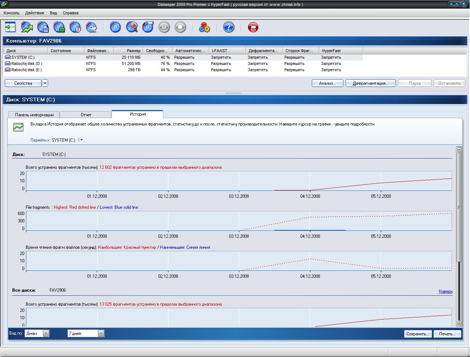Click the Дефрагментация... button

coord(371,83)
